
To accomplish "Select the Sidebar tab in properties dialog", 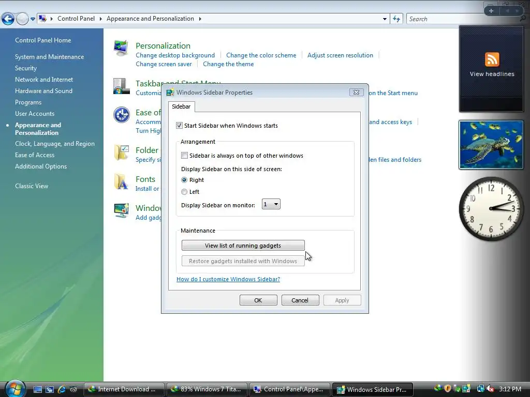I will 181,106.
